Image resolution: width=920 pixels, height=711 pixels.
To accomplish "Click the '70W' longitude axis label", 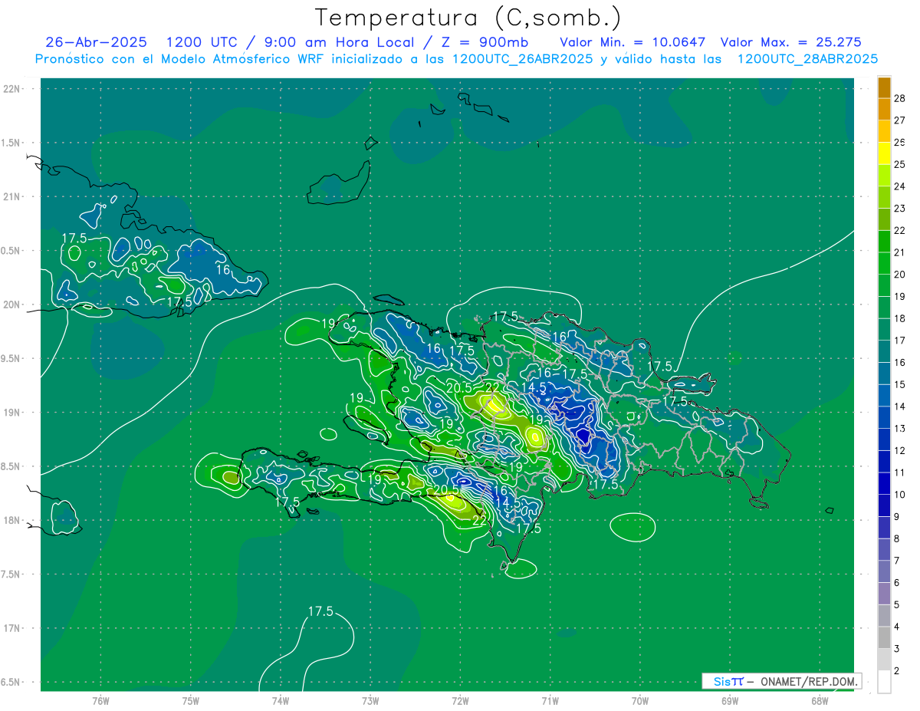I will (x=640, y=700).
